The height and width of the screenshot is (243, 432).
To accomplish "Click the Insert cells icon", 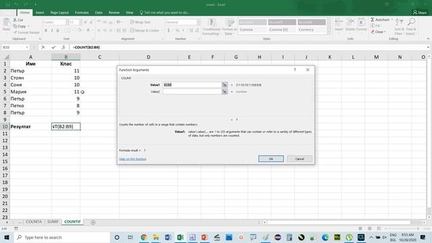I will 339,22.
